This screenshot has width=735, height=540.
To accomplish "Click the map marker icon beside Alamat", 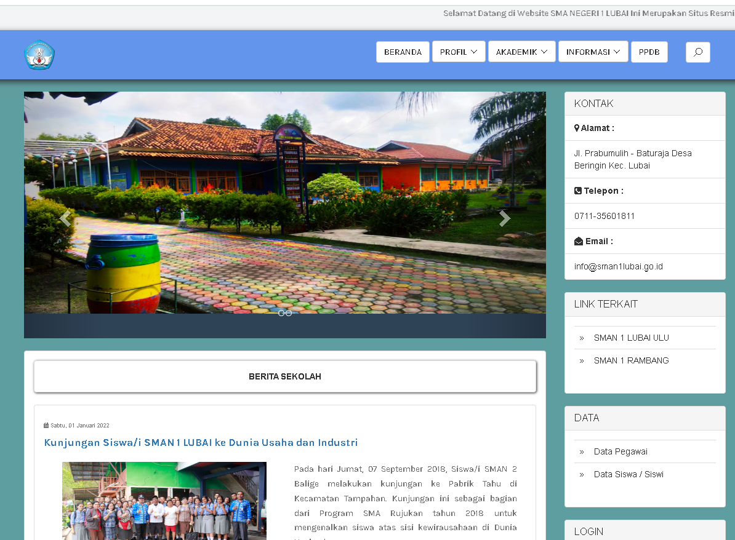I will tap(577, 129).
